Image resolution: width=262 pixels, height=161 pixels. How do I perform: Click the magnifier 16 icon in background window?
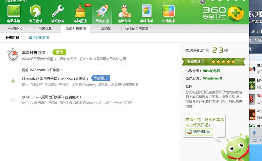point(255,31)
